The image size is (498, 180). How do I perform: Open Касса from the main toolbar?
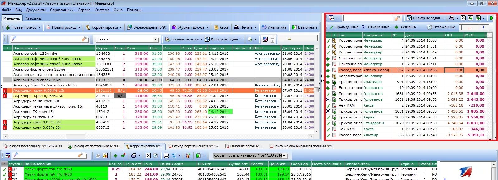tap(221, 27)
